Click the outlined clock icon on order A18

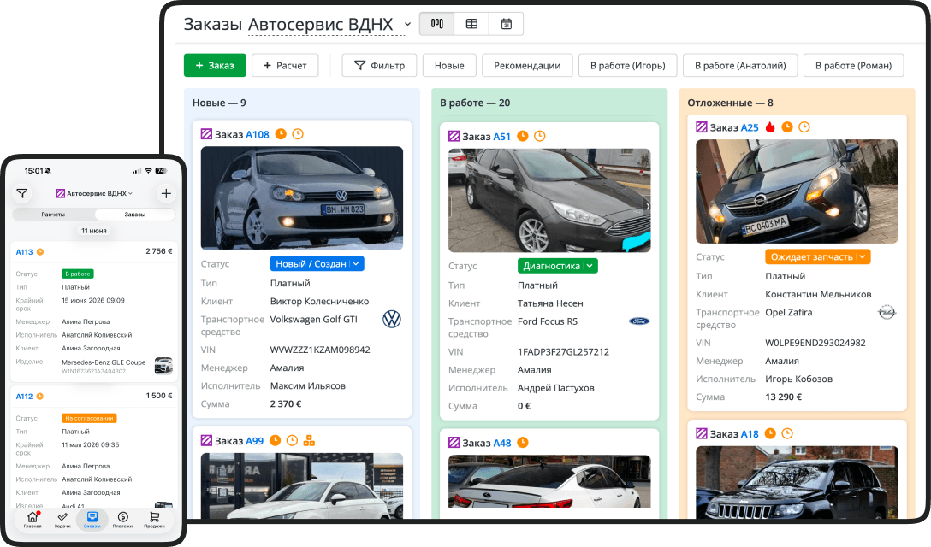(x=786, y=433)
